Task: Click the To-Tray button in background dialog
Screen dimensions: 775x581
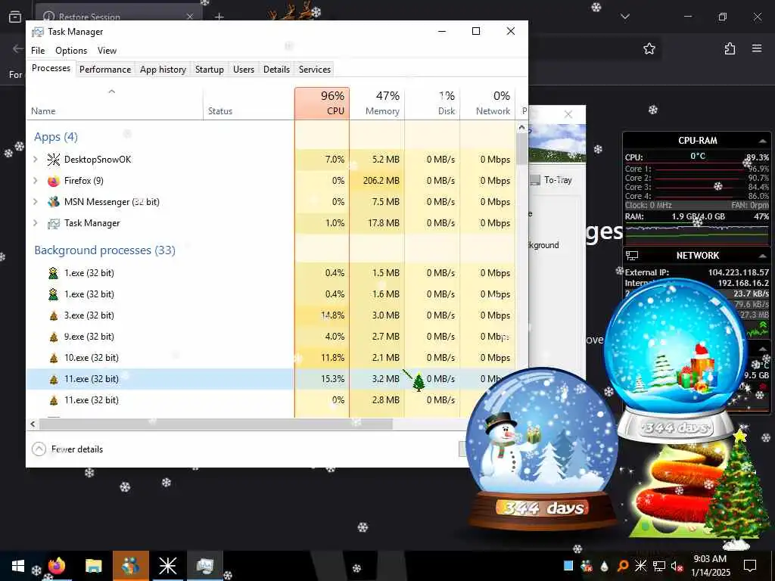Action: 552,180
